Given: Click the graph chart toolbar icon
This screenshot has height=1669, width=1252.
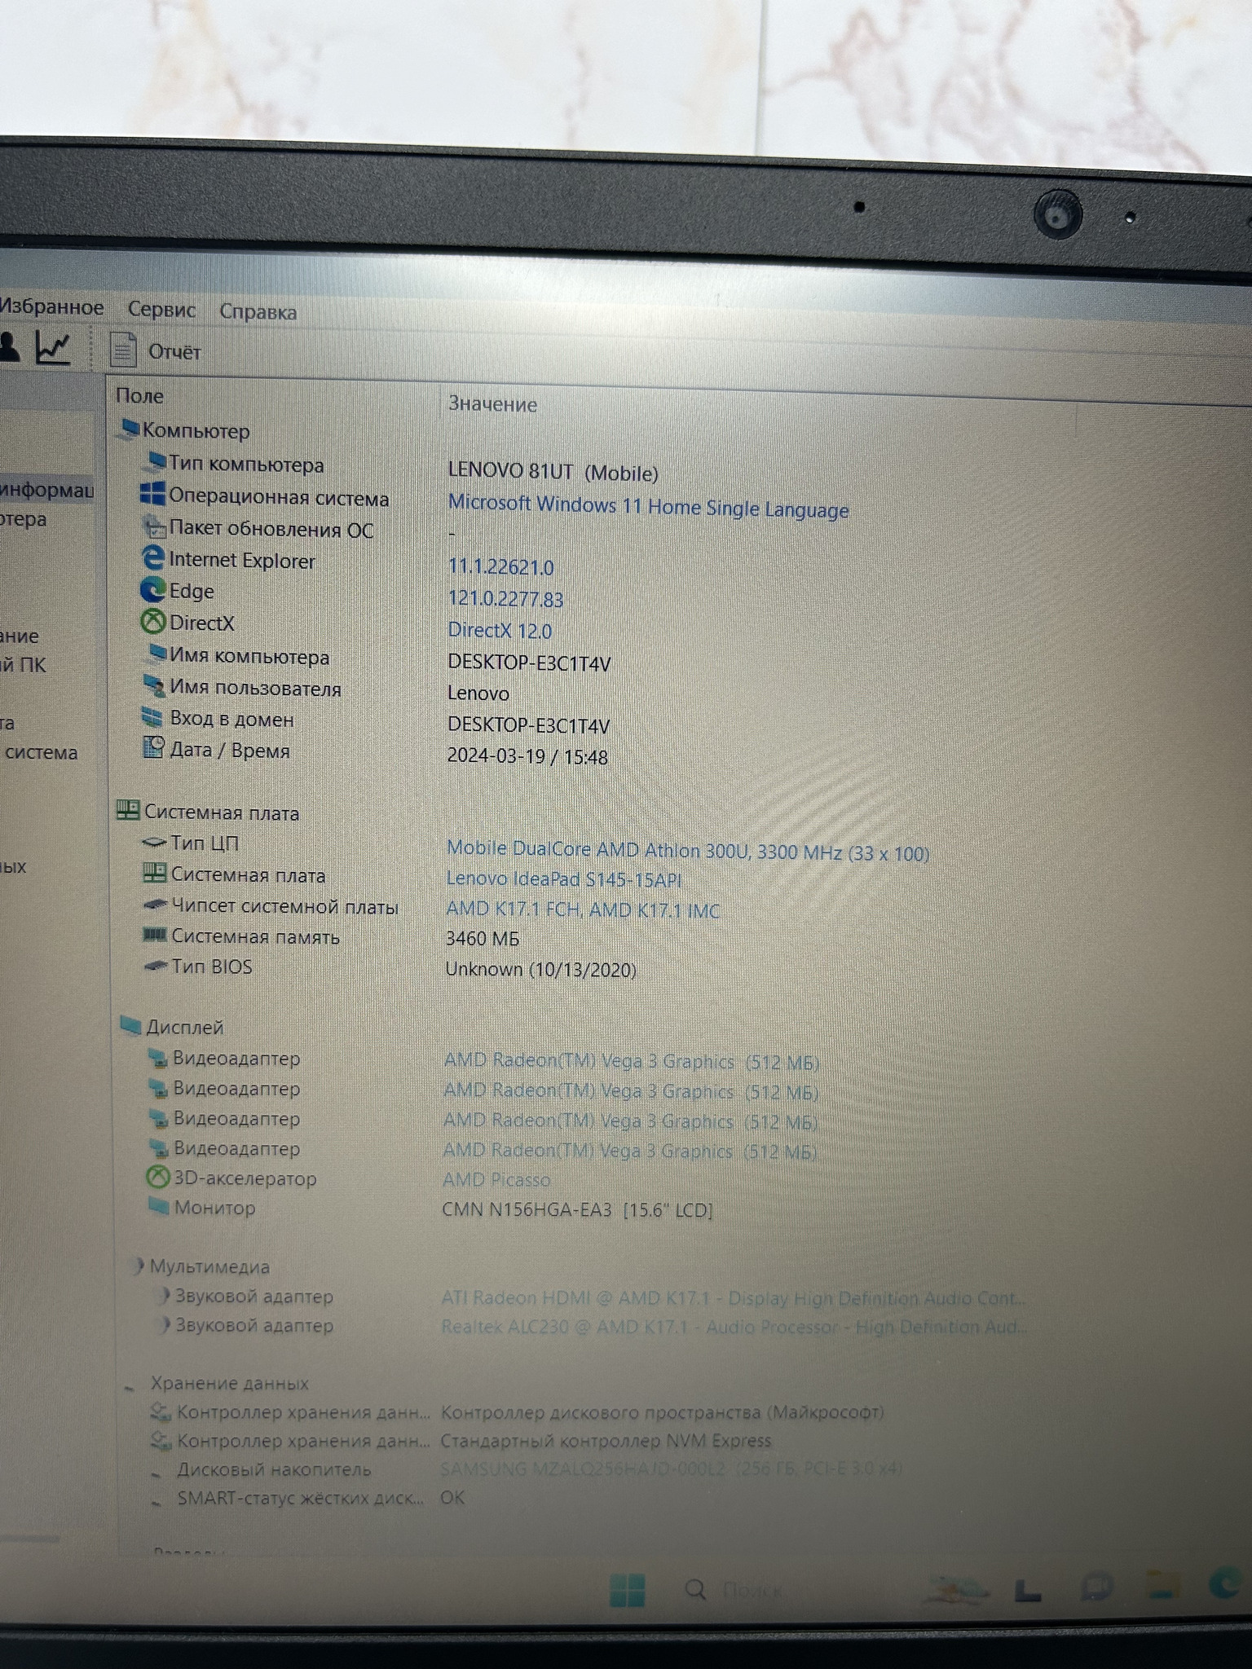Looking at the screenshot, I should click(53, 348).
